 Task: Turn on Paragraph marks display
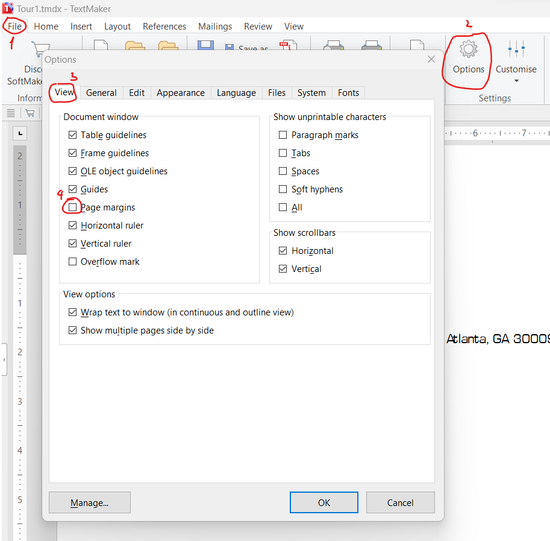(283, 135)
